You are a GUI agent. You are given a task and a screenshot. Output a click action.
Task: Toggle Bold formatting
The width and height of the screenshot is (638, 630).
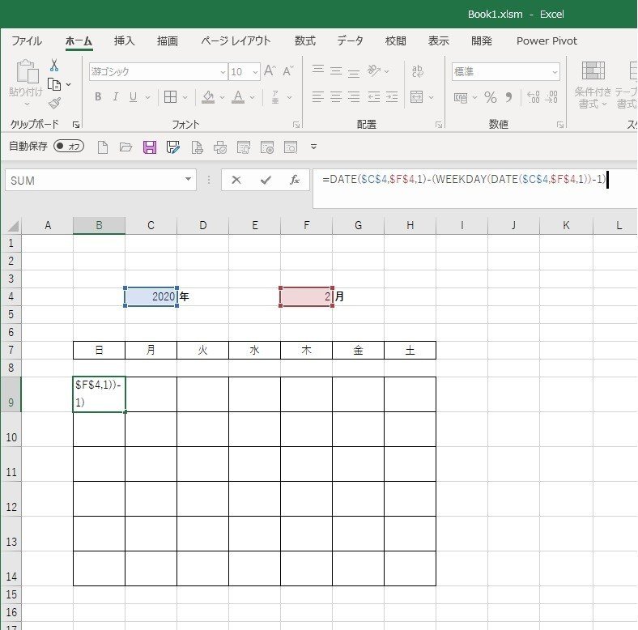[98, 97]
